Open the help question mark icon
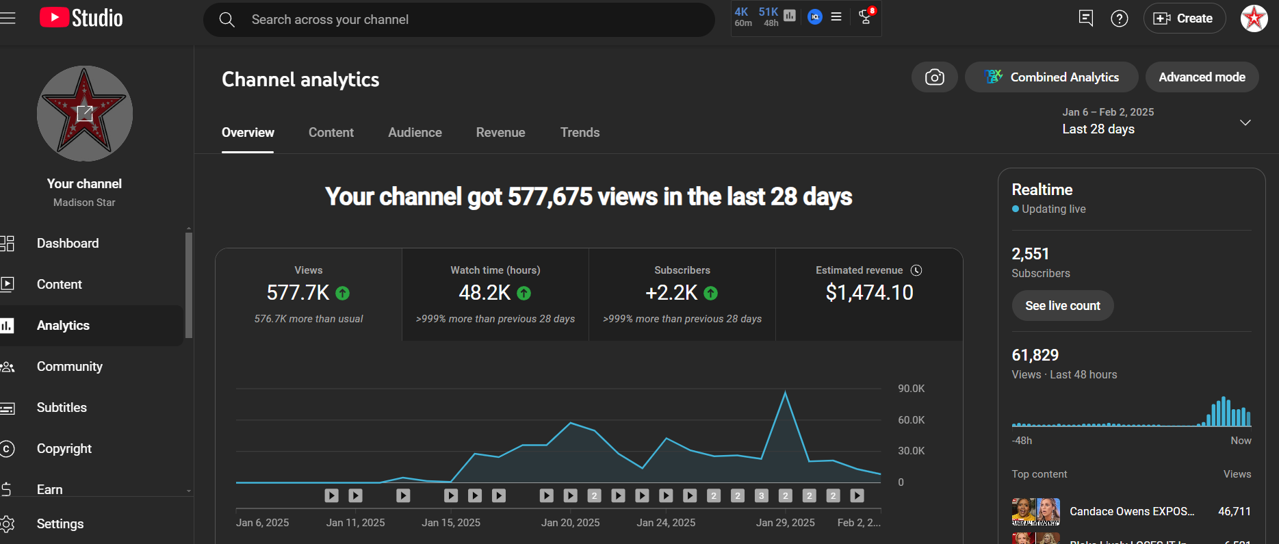This screenshot has height=544, width=1279. (1120, 18)
